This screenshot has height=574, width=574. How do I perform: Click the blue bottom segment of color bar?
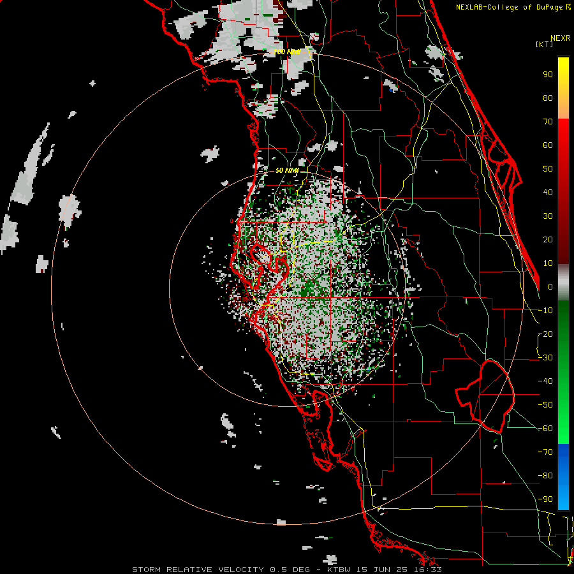pyautogui.click(x=563, y=477)
